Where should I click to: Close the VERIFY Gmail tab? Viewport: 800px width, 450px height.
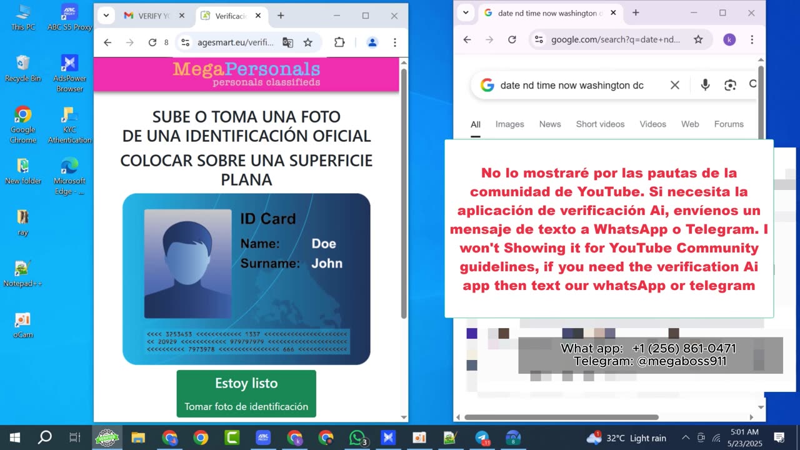pos(182,16)
